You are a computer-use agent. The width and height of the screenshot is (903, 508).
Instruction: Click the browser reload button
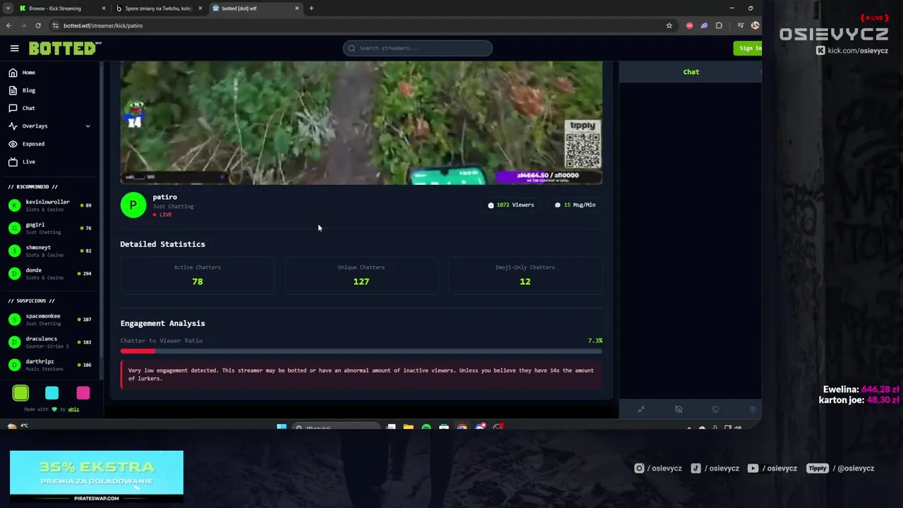38,25
